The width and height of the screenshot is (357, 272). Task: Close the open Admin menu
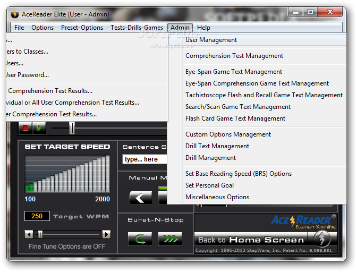click(180, 28)
